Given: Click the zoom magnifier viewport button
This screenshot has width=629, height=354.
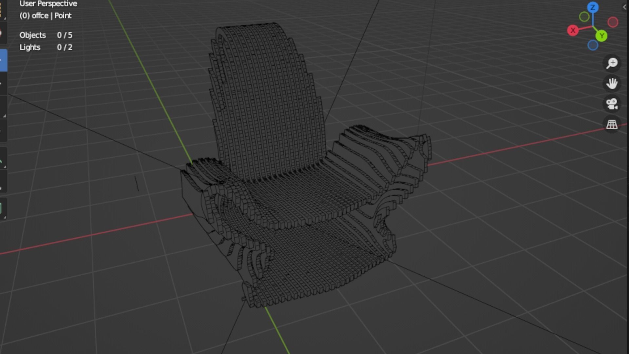Looking at the screenshot, I should click(612, 63).
